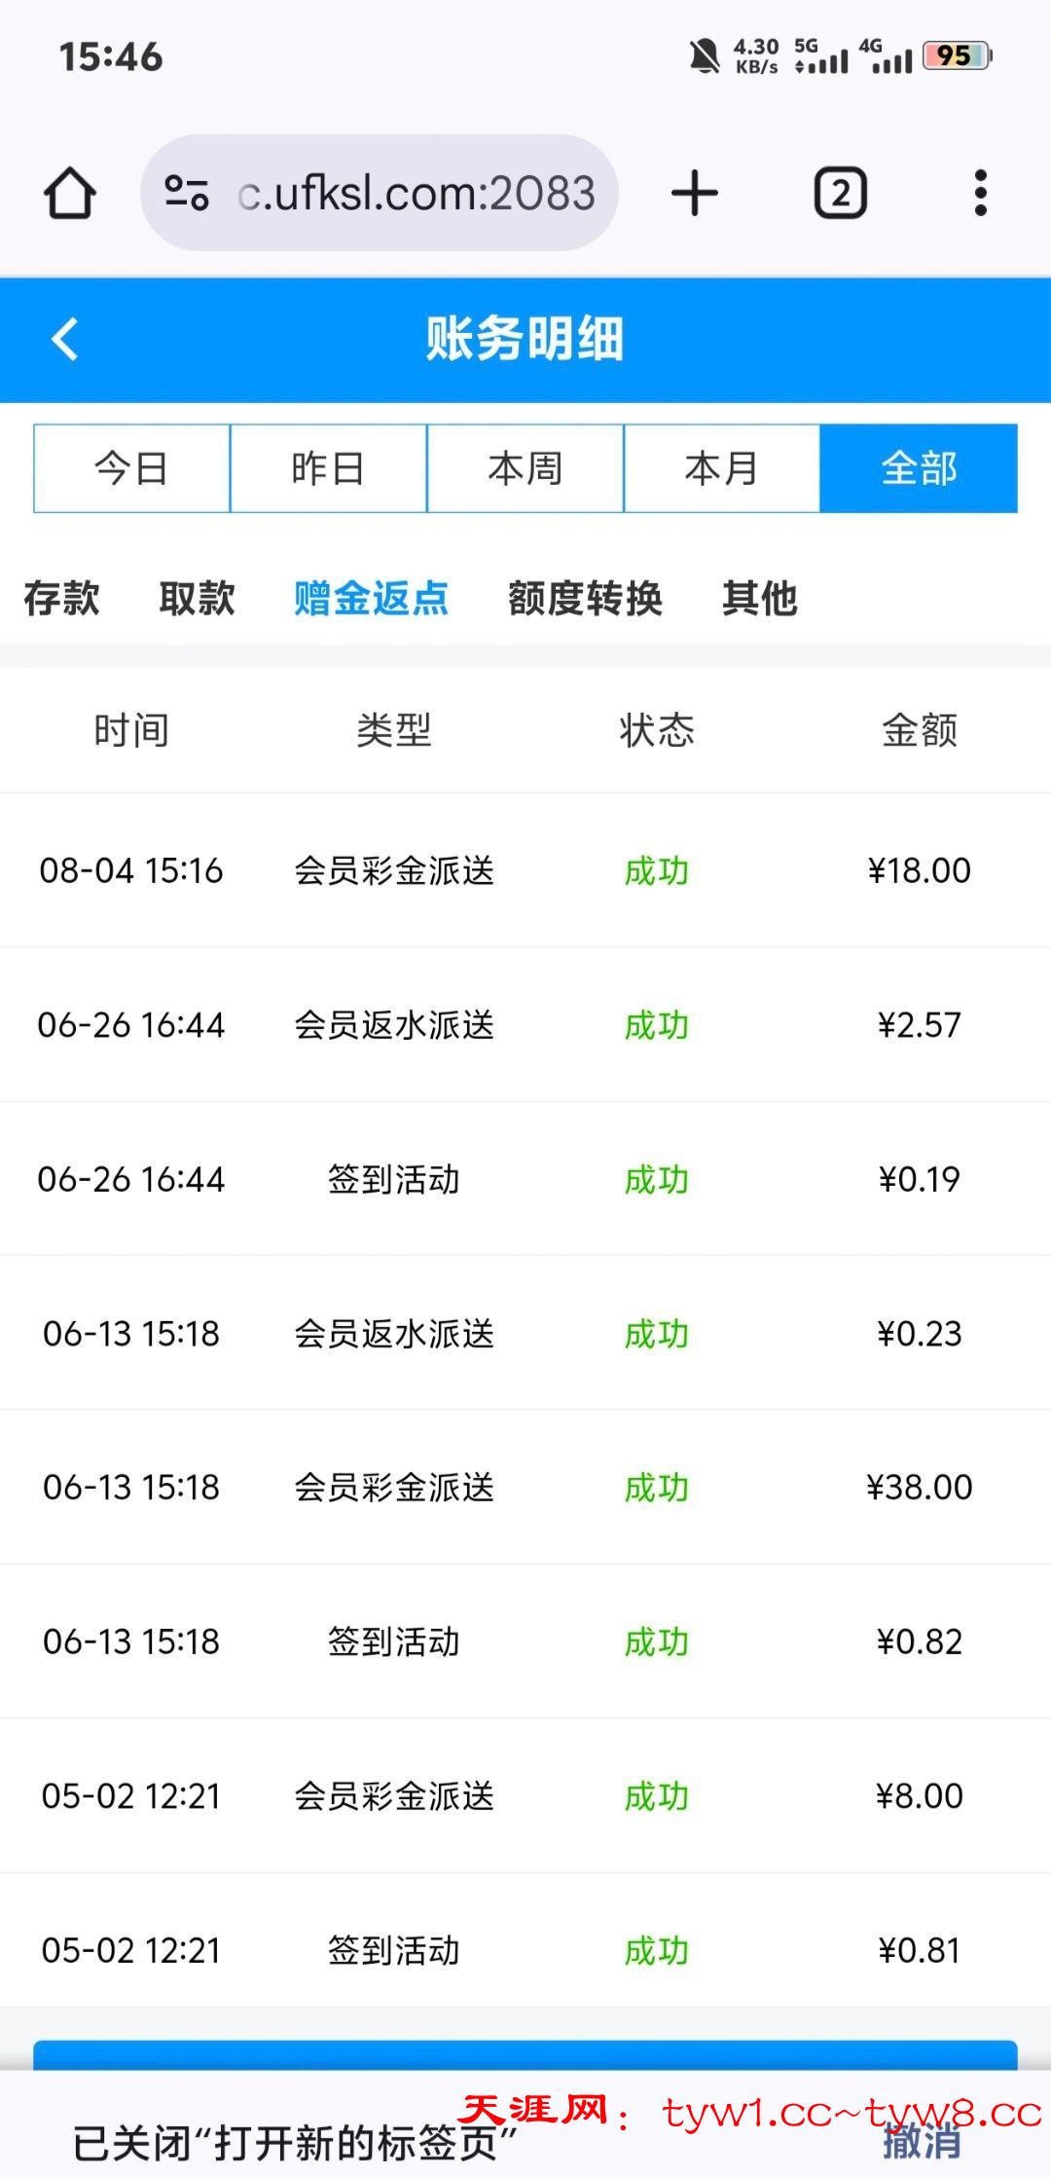Tap 撤消 to undo closing tab
The width and height of the screenshot is (1051, 2177).
(921, 2142)
